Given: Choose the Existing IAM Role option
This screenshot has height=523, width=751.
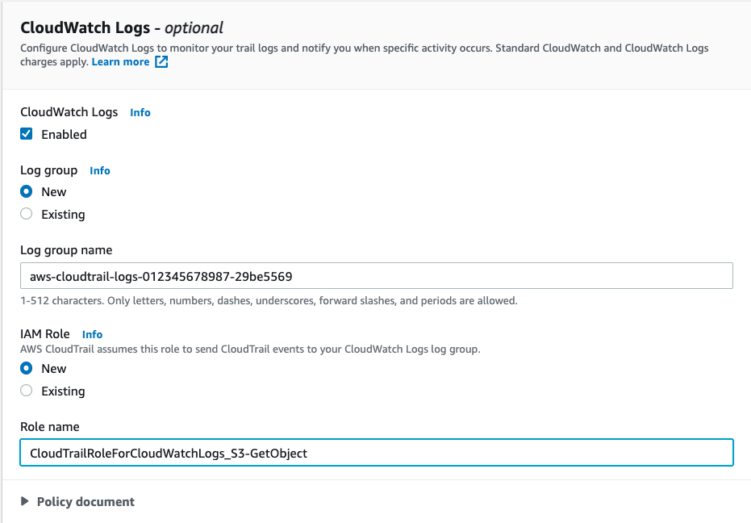Looking at the screenshot, I should pos(27,391).
